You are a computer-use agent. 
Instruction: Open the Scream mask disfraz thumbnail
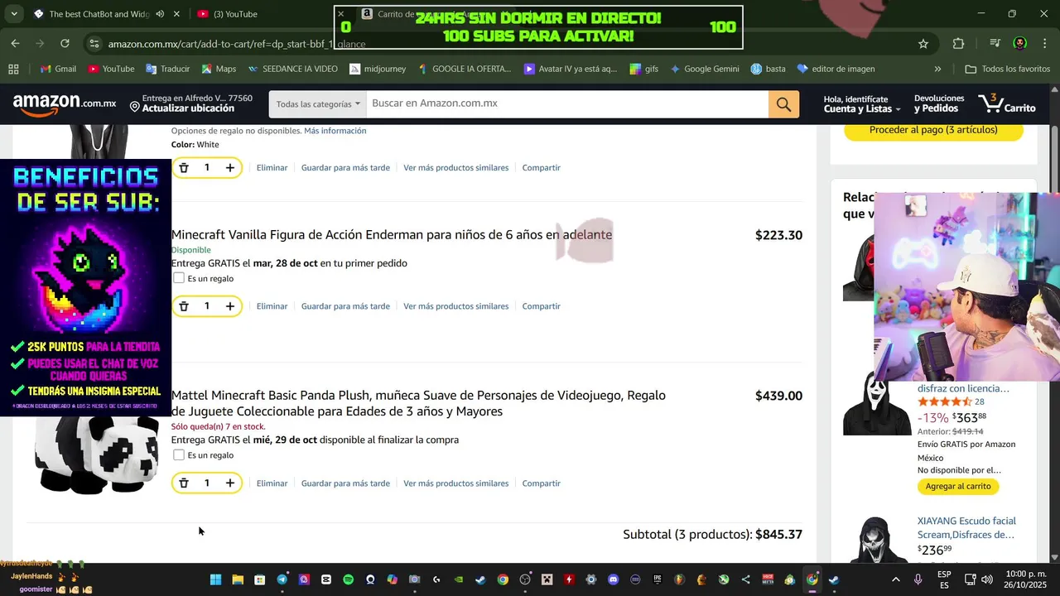[x=877, y=404]
